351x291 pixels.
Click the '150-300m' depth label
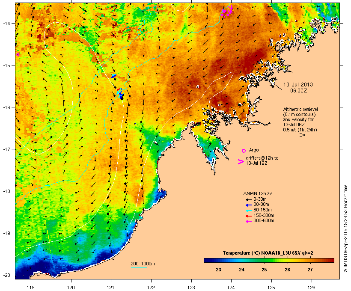[264, 215]
